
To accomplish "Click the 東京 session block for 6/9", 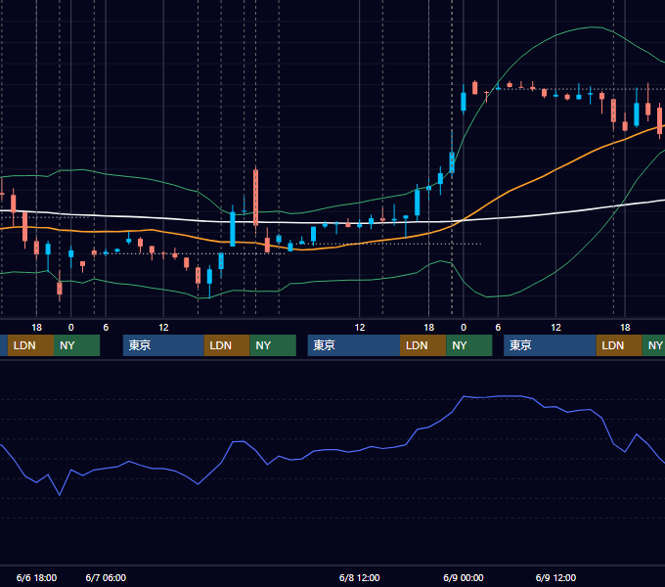I will pyautogui.click(x=550, y=345).
